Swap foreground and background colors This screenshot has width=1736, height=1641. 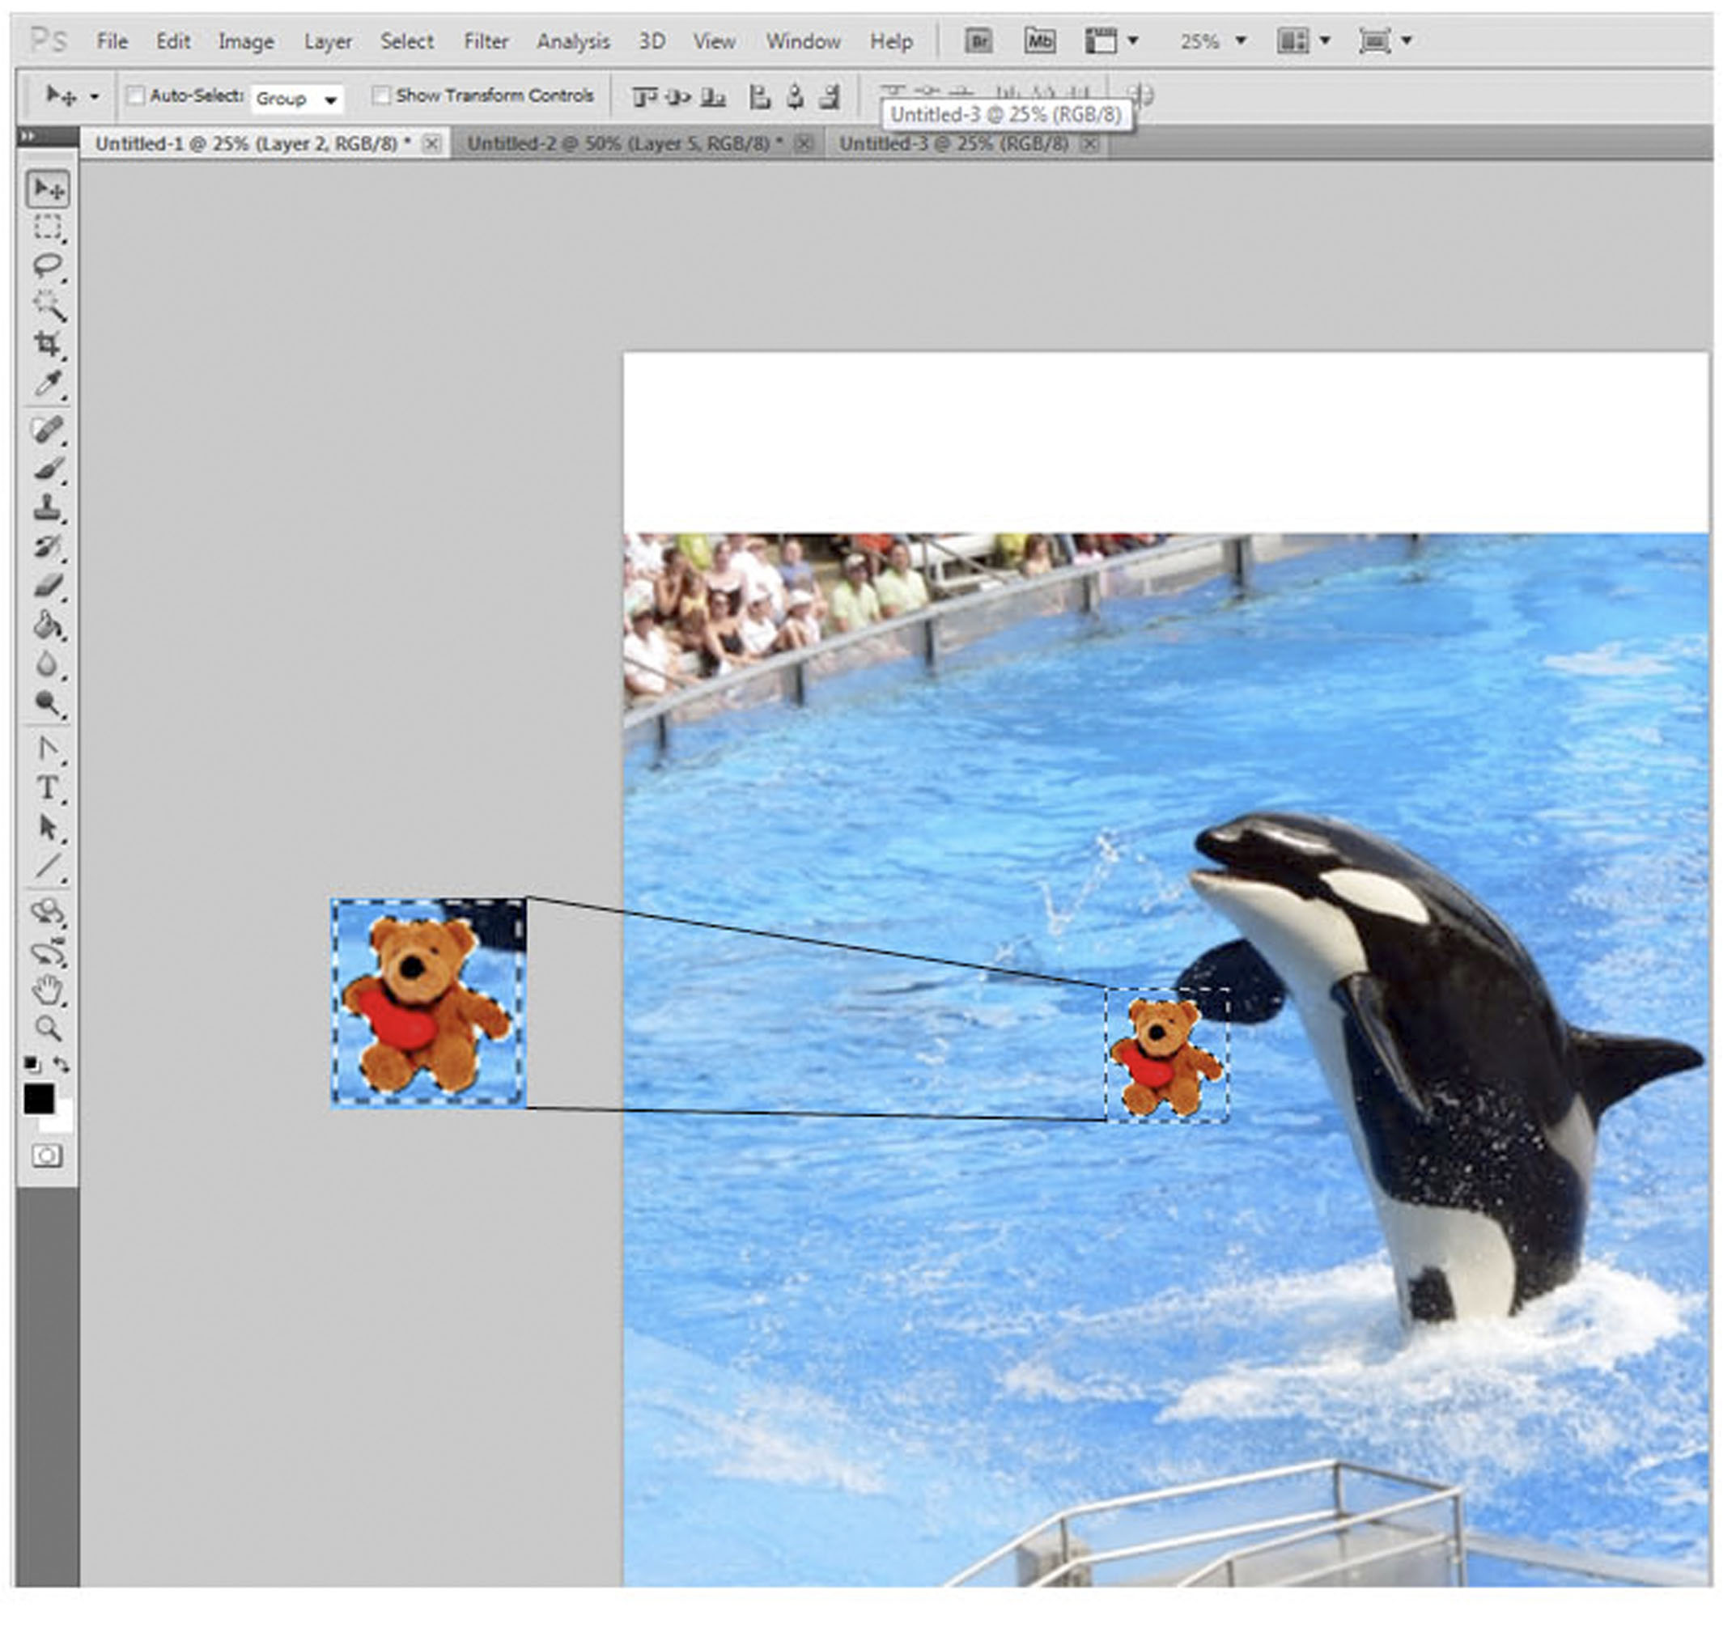pyautogui.click(x=62, y=1065)
